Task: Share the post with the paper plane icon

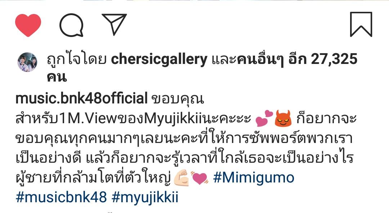Action: point(115,24)
